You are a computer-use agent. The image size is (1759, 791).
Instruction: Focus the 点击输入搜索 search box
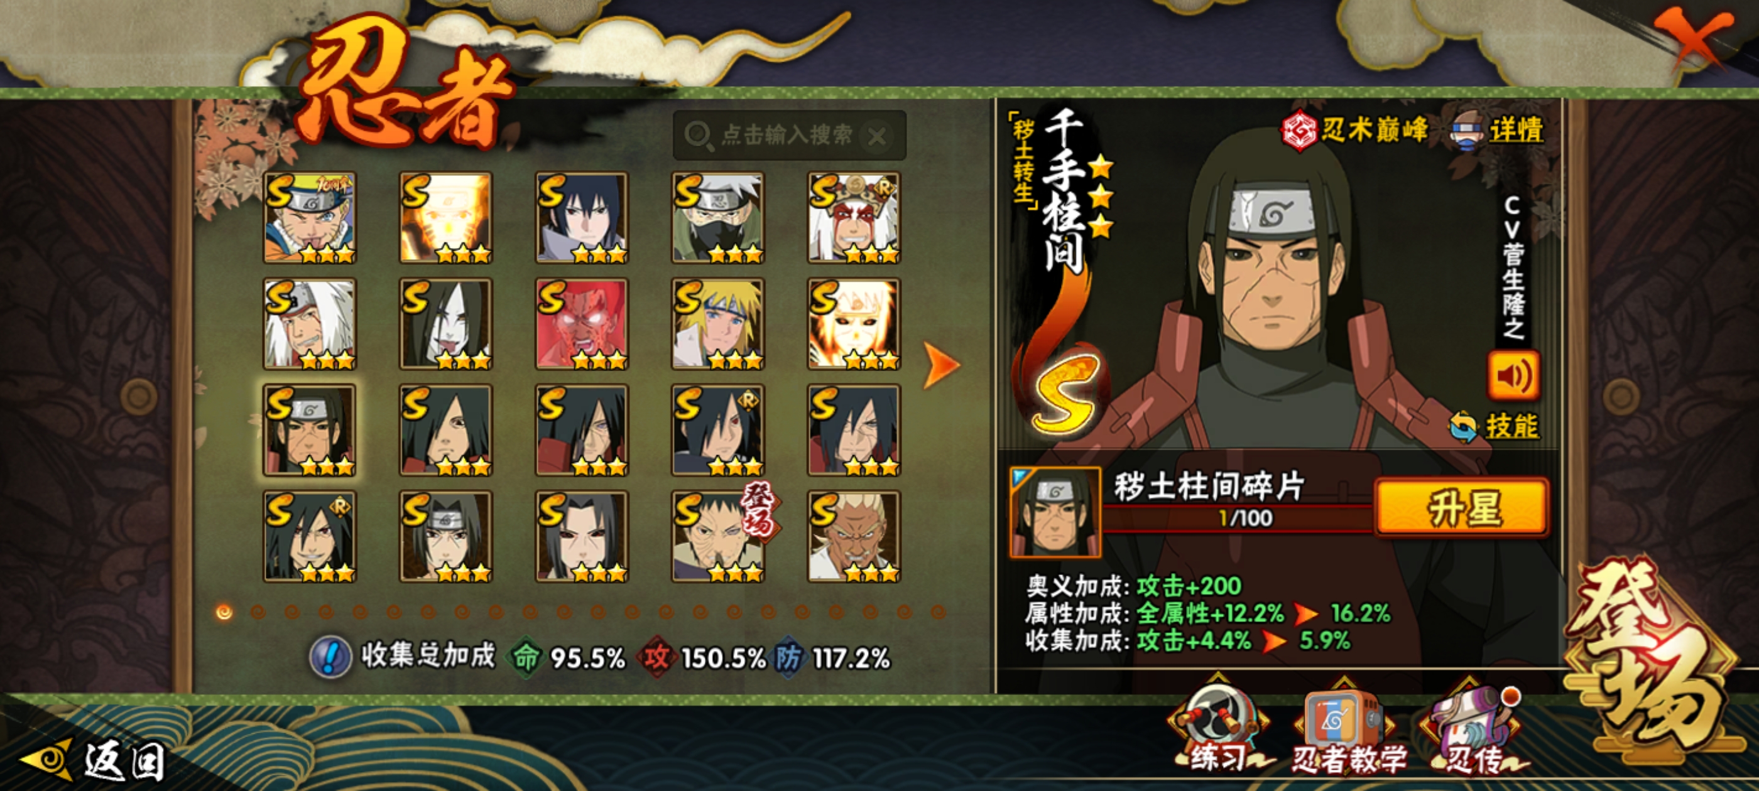[x=790, y=135]
